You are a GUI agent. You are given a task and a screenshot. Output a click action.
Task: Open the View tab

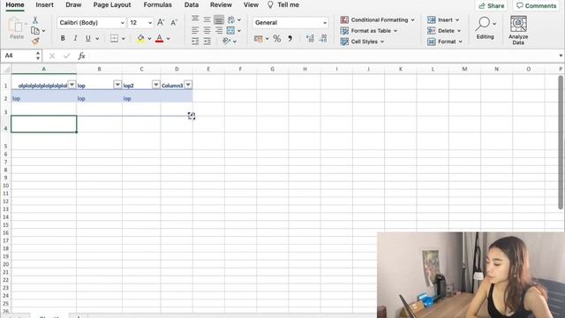point(251,5)
